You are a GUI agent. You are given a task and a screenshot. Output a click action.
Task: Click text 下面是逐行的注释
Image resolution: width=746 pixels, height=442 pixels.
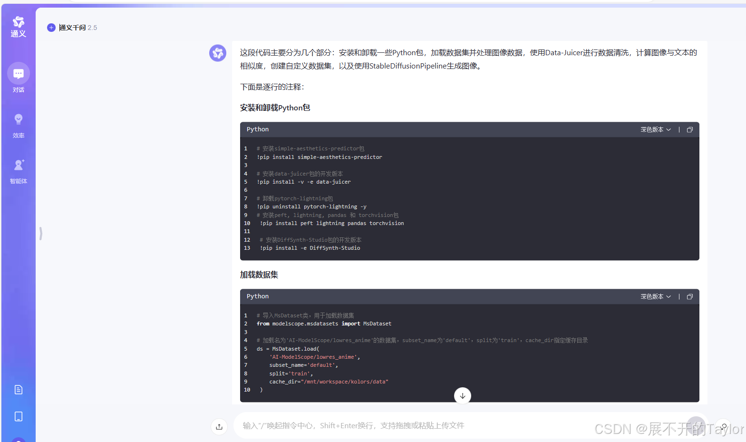click(272, 87)
